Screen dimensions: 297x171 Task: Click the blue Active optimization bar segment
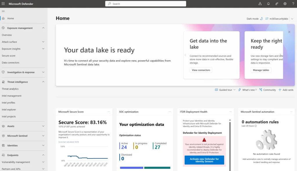click(132, 168)
